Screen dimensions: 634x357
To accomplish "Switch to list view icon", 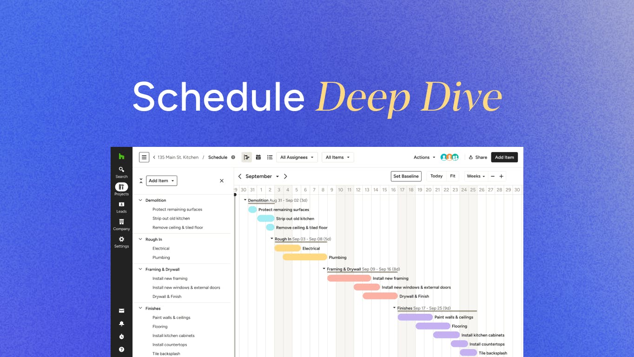I will tap(270, 157).
